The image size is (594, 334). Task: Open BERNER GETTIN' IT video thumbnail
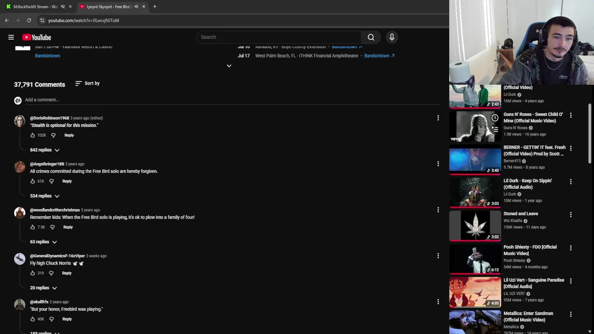tap(475, 160)
